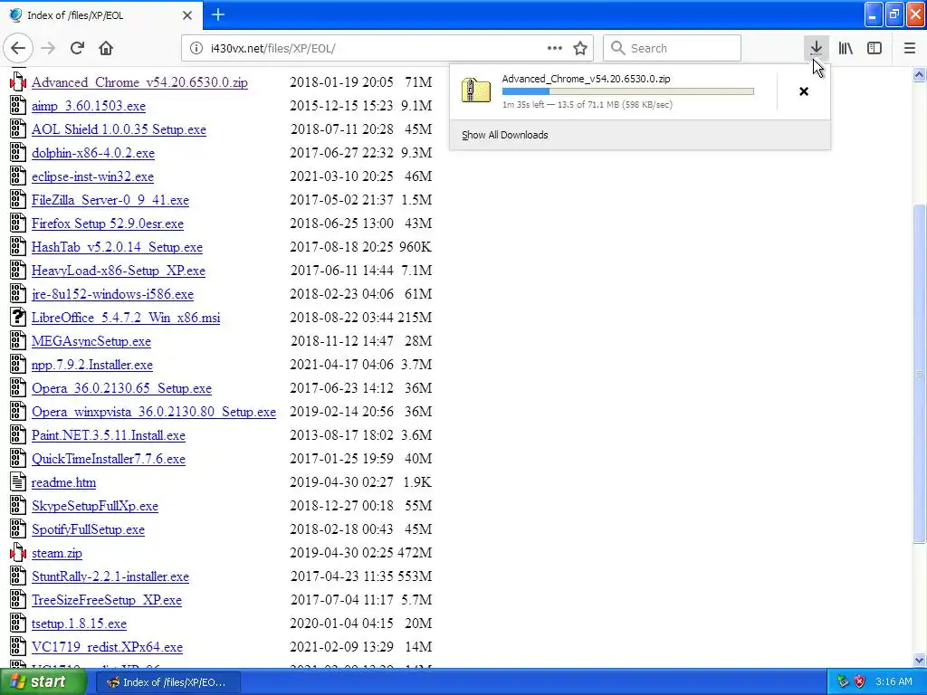Click Show All Downloads

coord(505,135)
